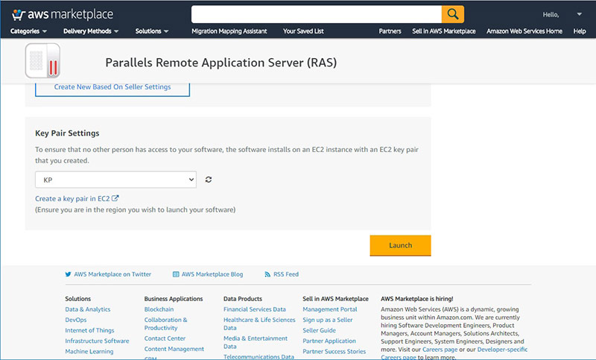
Task: Open Migration Mapping Assistant
Action: pos(229,31)
